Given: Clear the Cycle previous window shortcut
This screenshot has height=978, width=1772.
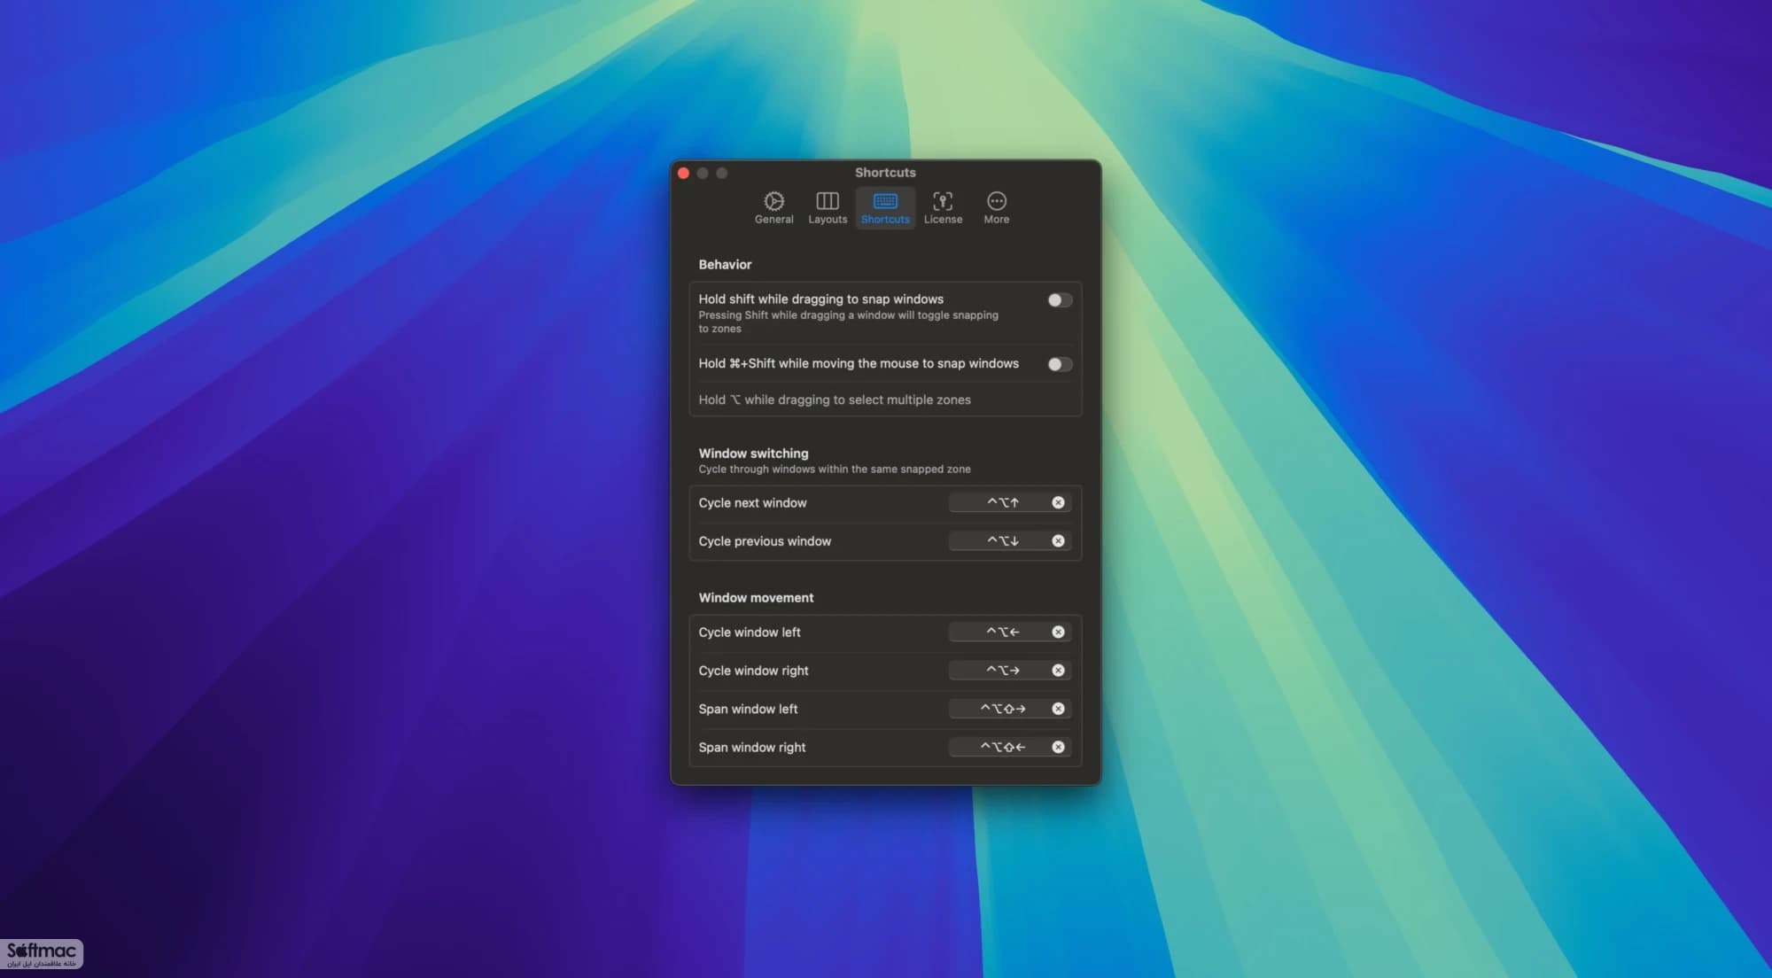Looking at the screenshot, I should click(1058, 540).
